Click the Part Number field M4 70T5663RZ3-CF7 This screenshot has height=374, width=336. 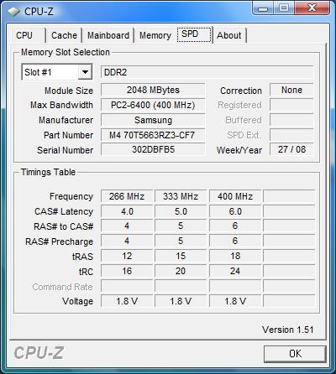[x=153, y=135]
